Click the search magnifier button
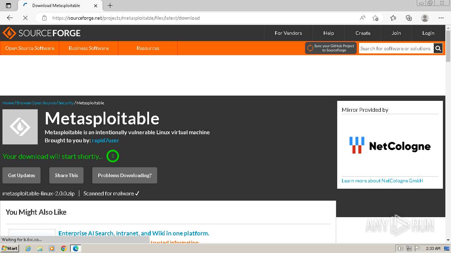Screen dimensions: 451x253 438,48
